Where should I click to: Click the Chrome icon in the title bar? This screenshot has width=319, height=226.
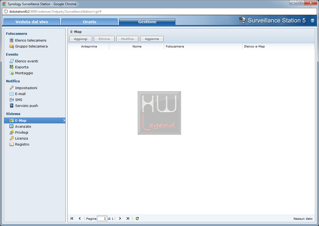coord(4,4)
